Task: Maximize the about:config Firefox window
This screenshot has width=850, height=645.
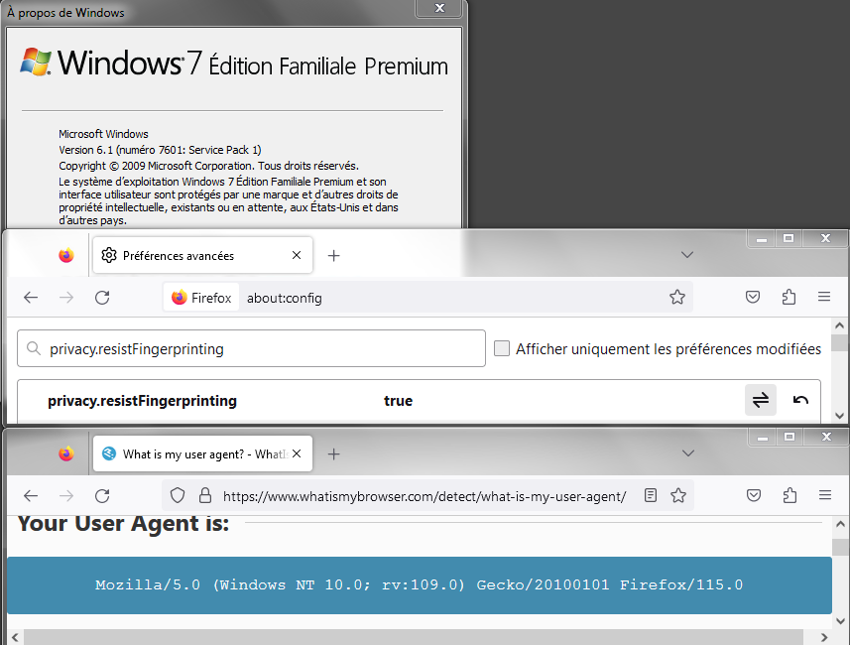Action: [x=789, y=238]
